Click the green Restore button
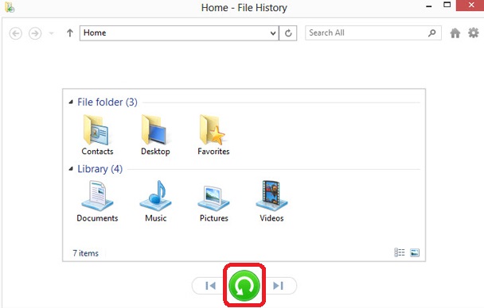This screenshot has width=484, height=308. tap(244, 286)
